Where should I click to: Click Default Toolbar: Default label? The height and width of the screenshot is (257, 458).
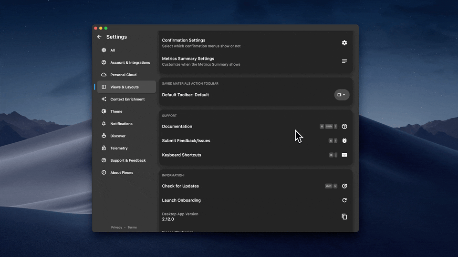(x=186, y=95)
